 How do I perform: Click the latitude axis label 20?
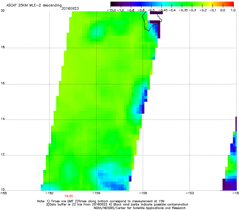point(3,11)
